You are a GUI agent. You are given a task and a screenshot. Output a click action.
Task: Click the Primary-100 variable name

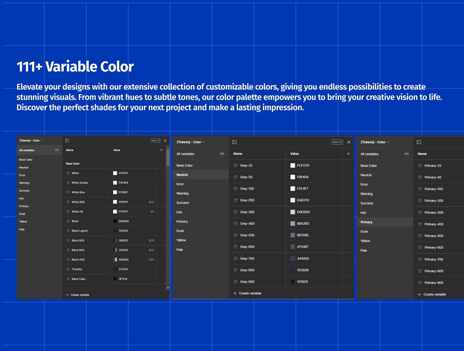coord(434,189)
